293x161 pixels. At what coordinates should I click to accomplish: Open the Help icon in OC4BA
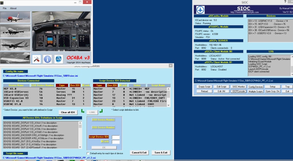tap(59, 58)
